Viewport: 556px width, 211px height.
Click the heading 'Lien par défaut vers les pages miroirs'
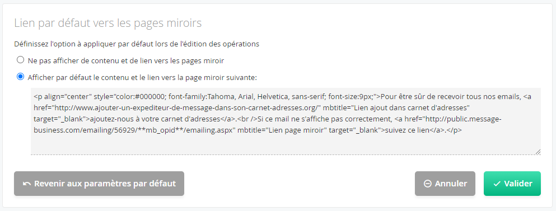pyautogui.click(x=108, y=23)
